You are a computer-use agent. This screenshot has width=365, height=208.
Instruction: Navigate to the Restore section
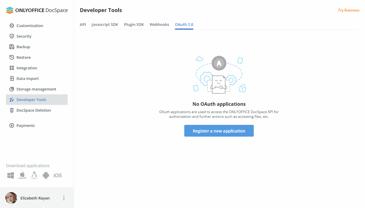[x=37, y=57]
